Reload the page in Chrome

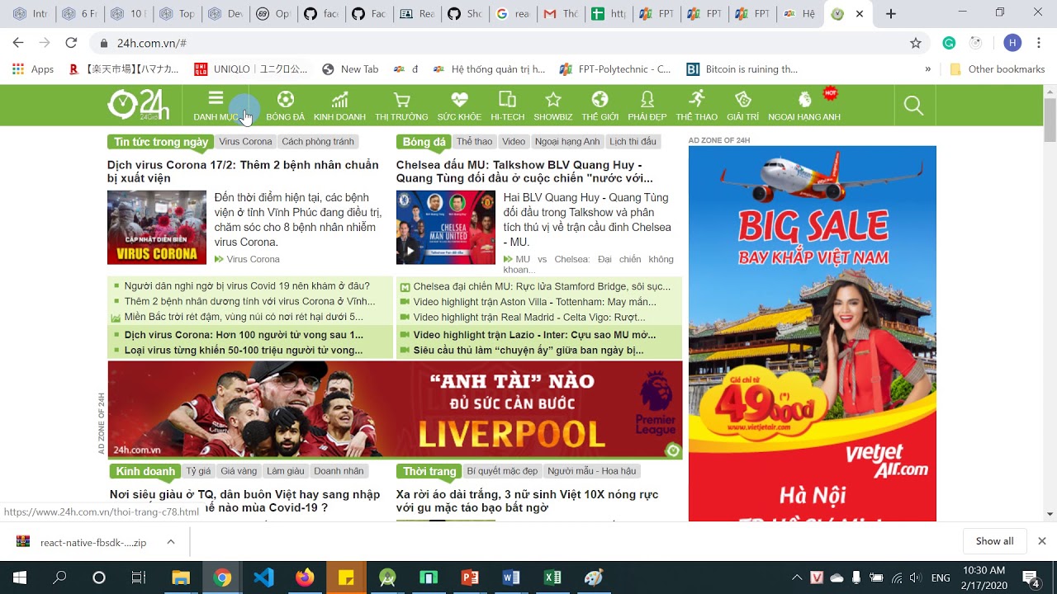pos(71,43)
